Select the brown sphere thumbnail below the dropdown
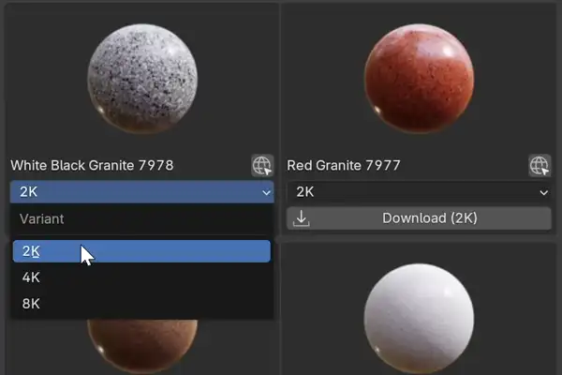Image resolution: width=562 pixels, height=375 pixels. click(142, 346)
